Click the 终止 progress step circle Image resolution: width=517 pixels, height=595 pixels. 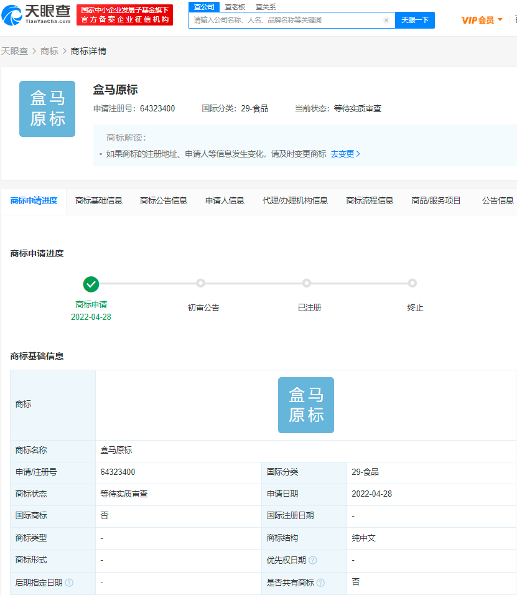[412, 283]
